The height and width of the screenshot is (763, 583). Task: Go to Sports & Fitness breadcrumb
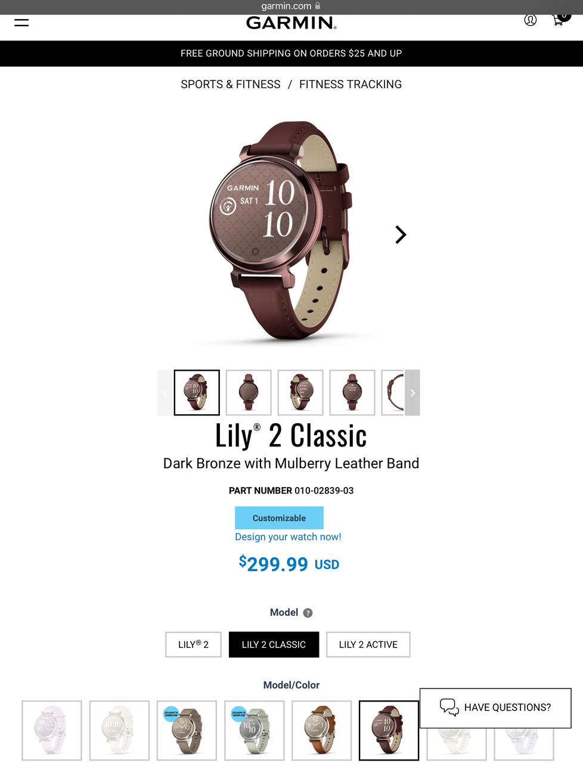(x=231, y=85)
